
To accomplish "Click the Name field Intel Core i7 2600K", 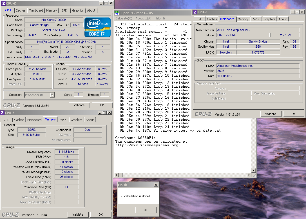I will tap(53, 20).
